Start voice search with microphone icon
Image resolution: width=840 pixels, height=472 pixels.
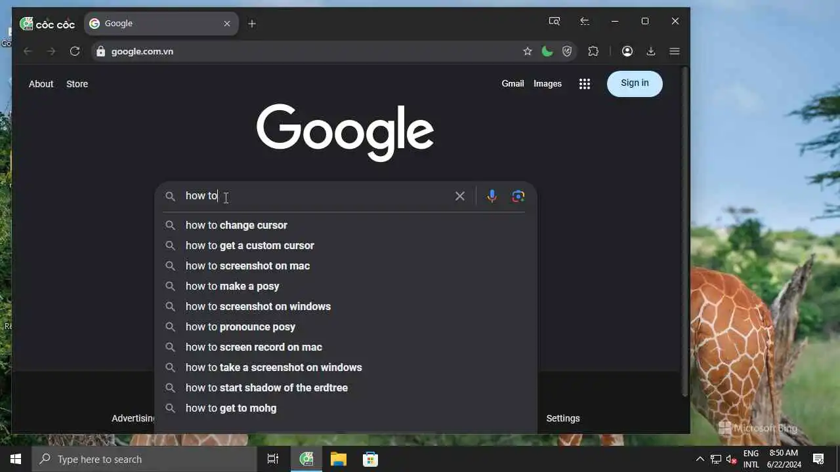coord(492,196)
